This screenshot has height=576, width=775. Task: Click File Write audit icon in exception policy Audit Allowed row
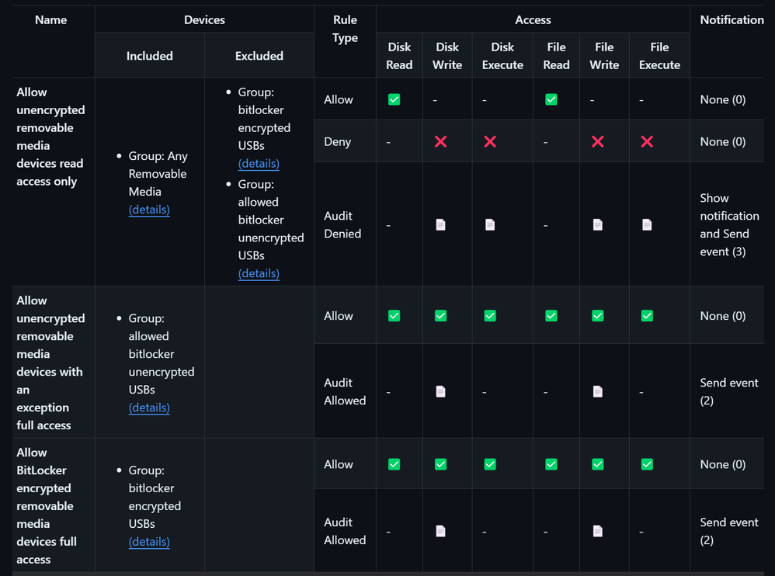pos(598,392)
